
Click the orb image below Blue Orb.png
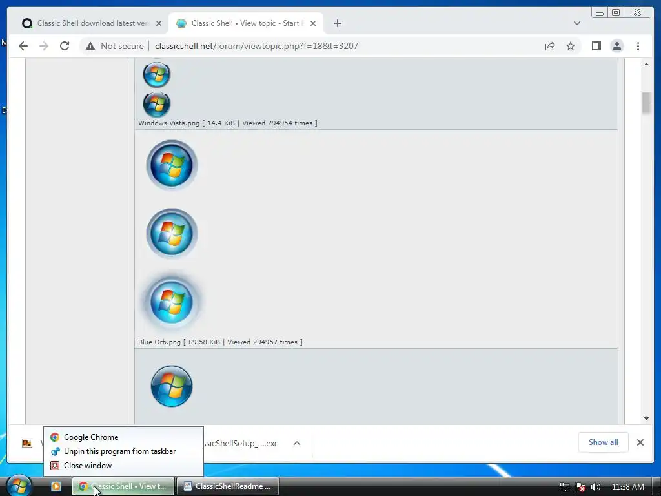(172, 386)
